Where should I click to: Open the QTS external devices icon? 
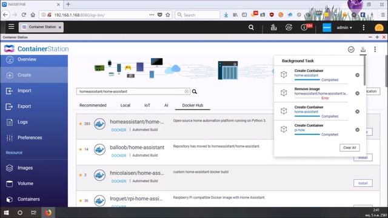pos(289,27)
